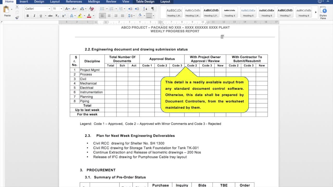This screenshot has height=187, width=333.
Task: Click the yellow text highlight color button
Action: [x=80, y=16]
